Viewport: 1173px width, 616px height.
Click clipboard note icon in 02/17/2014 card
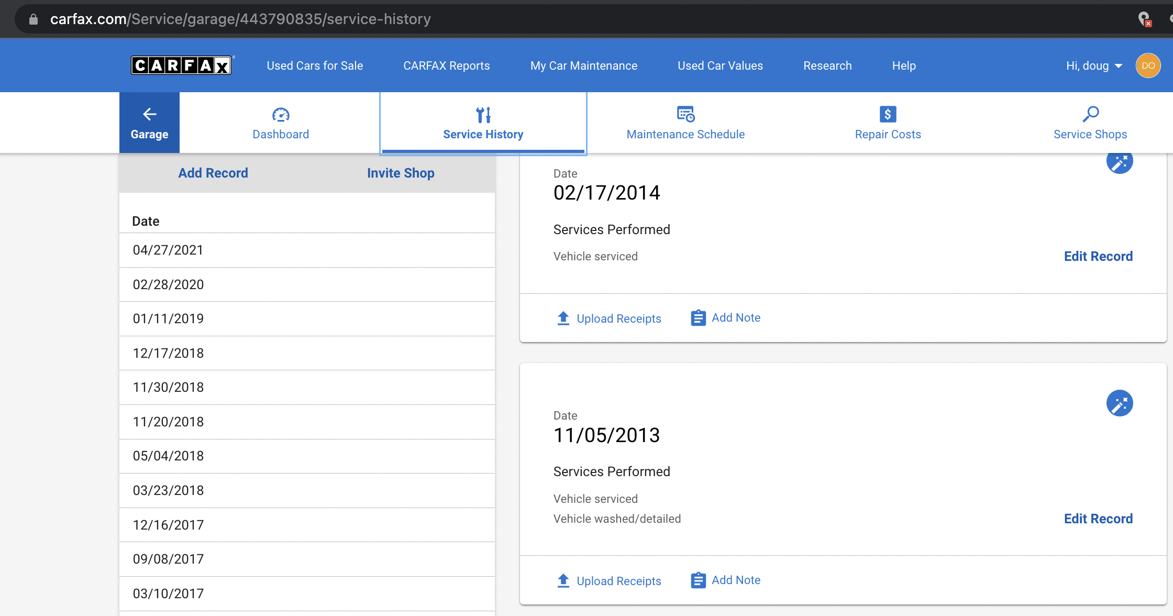click(x=698, y=318)
